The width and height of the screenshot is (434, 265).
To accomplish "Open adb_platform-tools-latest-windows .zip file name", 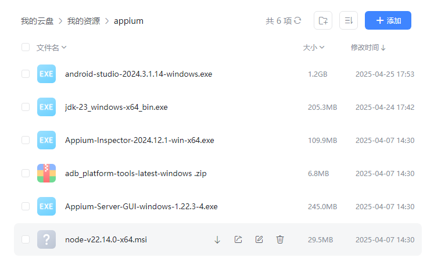I will point(135,173).
